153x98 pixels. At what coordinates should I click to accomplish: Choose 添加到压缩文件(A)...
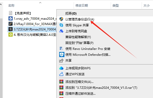click(79, 82)
